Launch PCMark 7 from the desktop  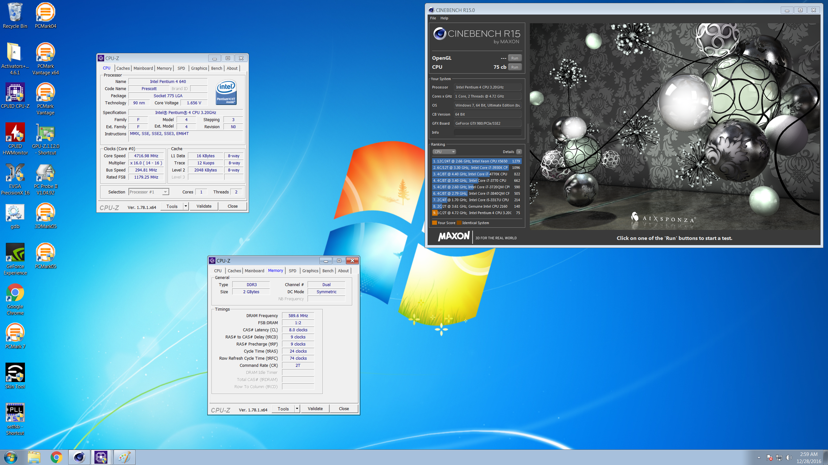15,336
